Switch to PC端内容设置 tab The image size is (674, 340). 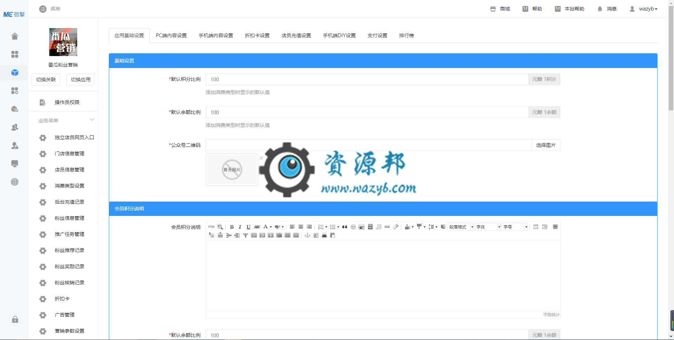(x=171, y=35)
